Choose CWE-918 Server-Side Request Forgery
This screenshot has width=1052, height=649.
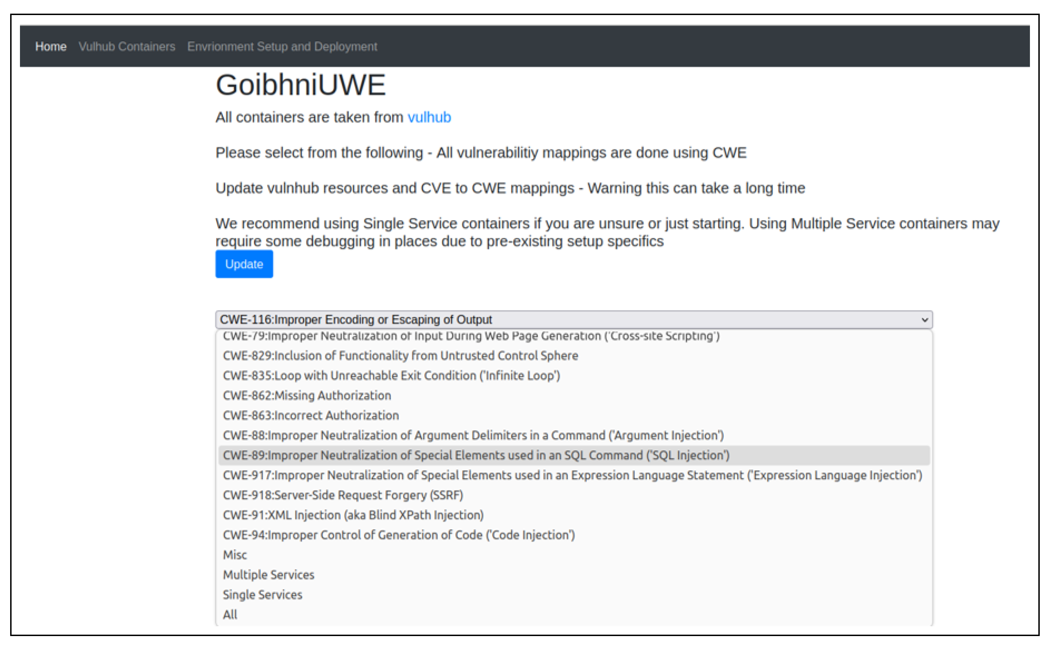[343, 495]
